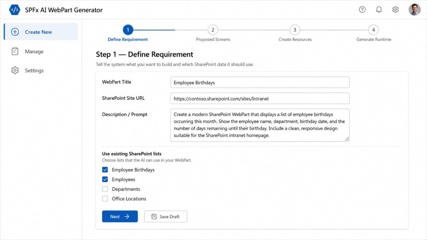This screenshot has height=240, width=427.
Task: Click the Description / Prompt text area
Action: pyautogui.click(x=260, y=125)
